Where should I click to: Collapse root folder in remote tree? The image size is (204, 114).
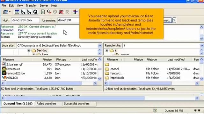point(107,51)
